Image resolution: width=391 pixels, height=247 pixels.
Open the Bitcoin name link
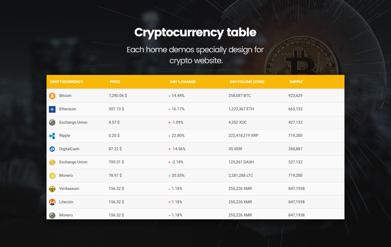click(65, 96)
